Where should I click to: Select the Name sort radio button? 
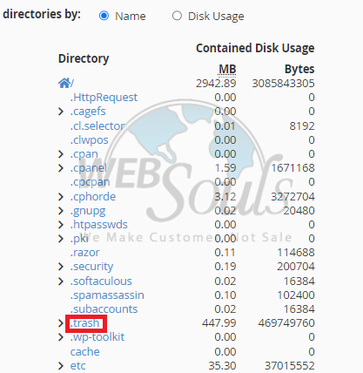pos(104,16)
